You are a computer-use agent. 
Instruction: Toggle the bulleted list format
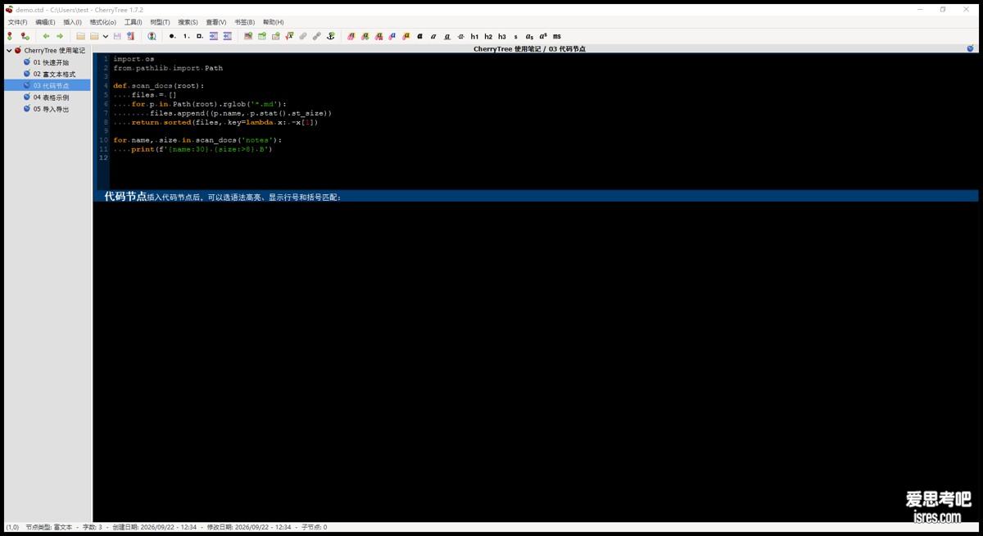[x=172, y=36]
